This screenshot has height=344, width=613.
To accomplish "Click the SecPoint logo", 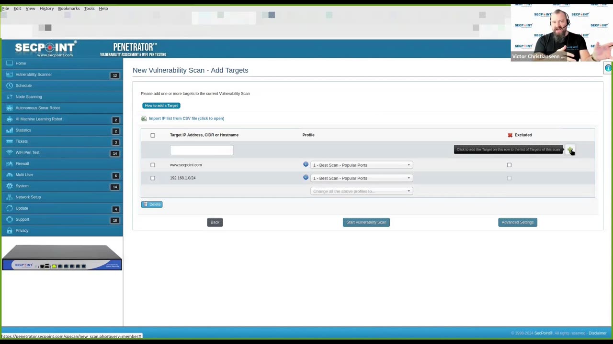I will click(x=45, y=49).
